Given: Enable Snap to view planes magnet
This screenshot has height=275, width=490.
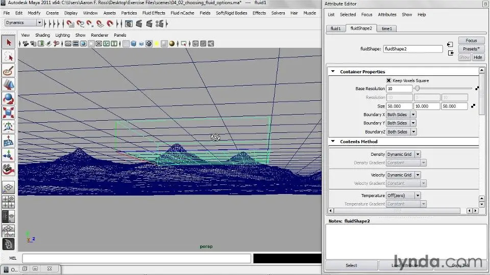Looking at the screenshot, I should pyautogui.click(x=100, y=24).
